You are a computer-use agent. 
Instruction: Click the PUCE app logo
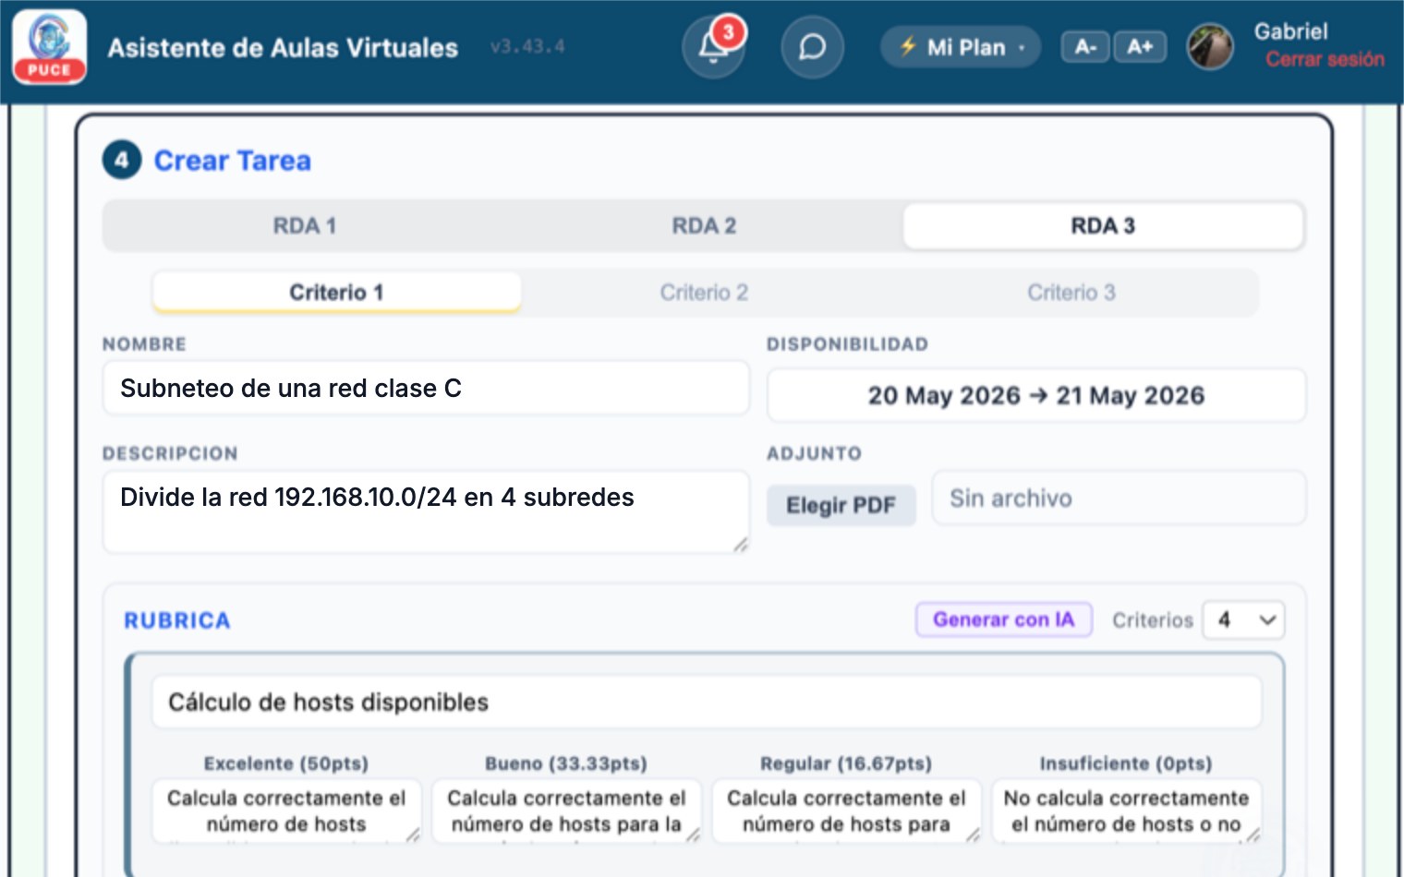[50, 47]
